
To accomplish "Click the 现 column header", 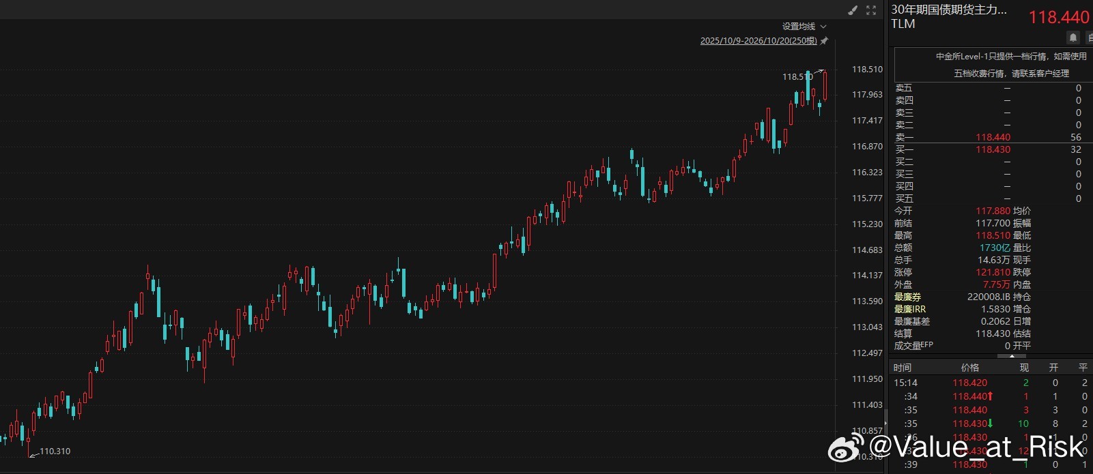I will 1024,368.
